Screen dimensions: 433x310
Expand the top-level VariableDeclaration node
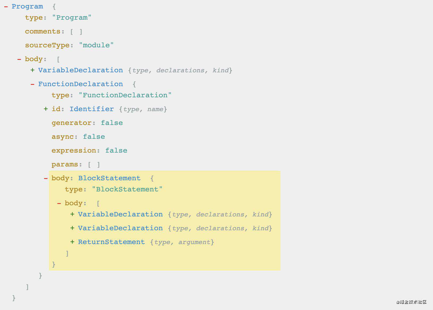coord(32,70)
